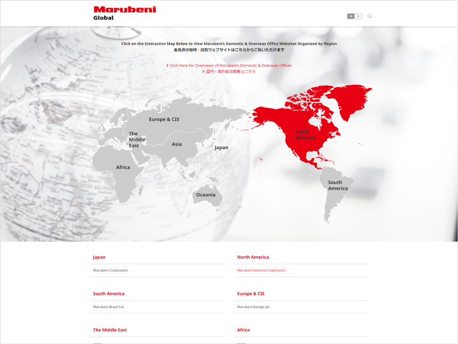458x344 pixels.
Task: Open the Marubeni Brasil S.A. link
Action: (109, 307)
